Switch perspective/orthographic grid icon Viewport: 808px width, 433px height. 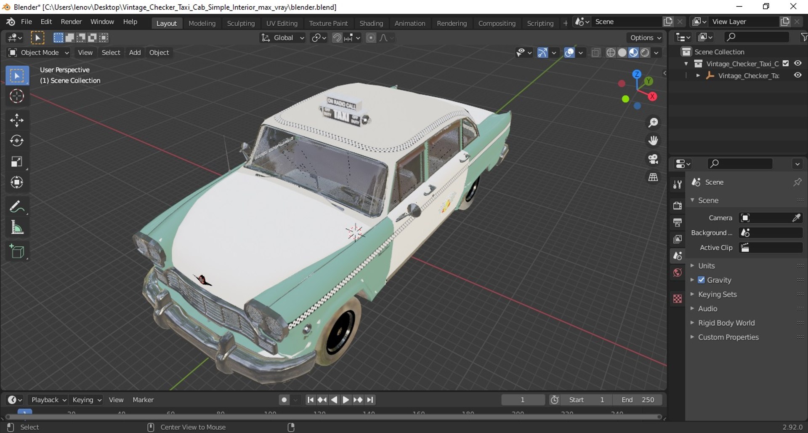(653, 177)
